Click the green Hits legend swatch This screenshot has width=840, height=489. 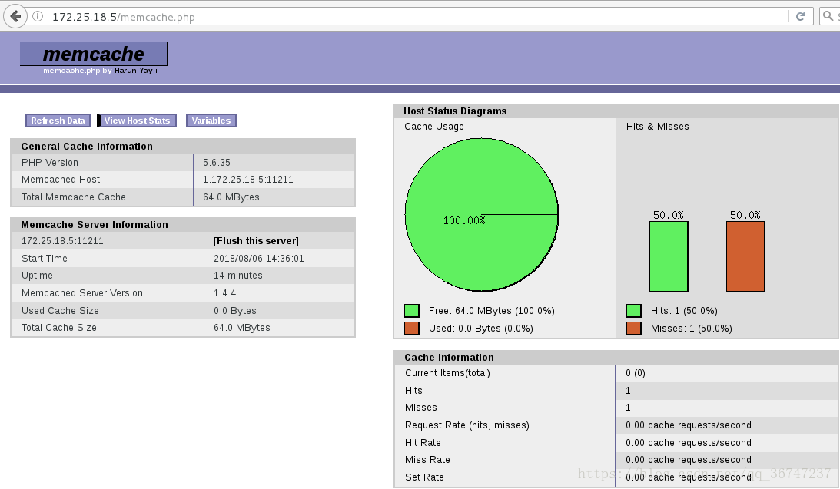(634, 311)
